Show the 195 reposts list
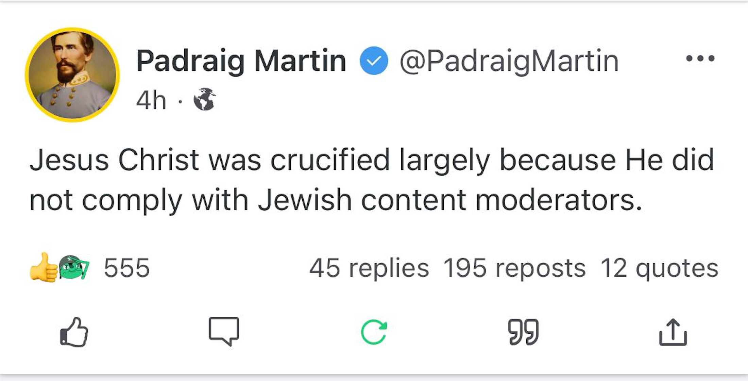The height and width of the screenshot is (381, 748). tap(514, 268)
